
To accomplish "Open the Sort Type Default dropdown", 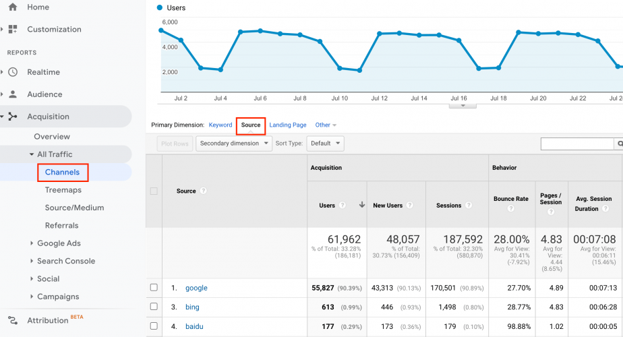I will [x=326, y=144].
